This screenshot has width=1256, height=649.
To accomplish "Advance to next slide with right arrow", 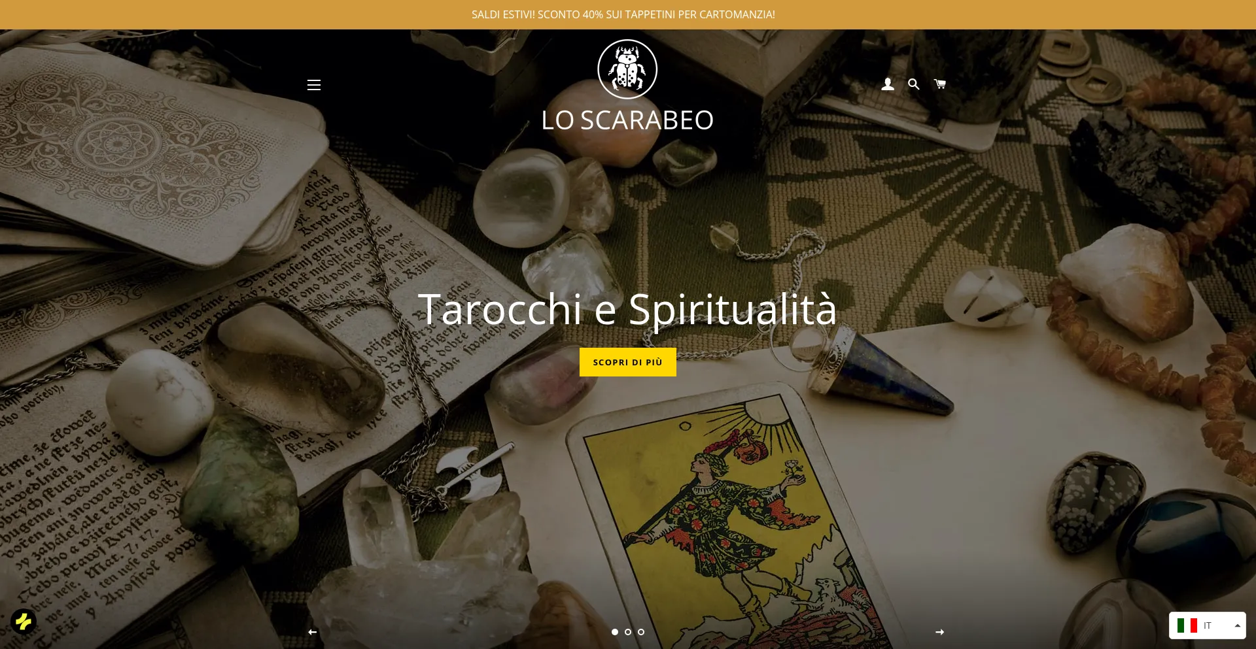I will point(940,632).
